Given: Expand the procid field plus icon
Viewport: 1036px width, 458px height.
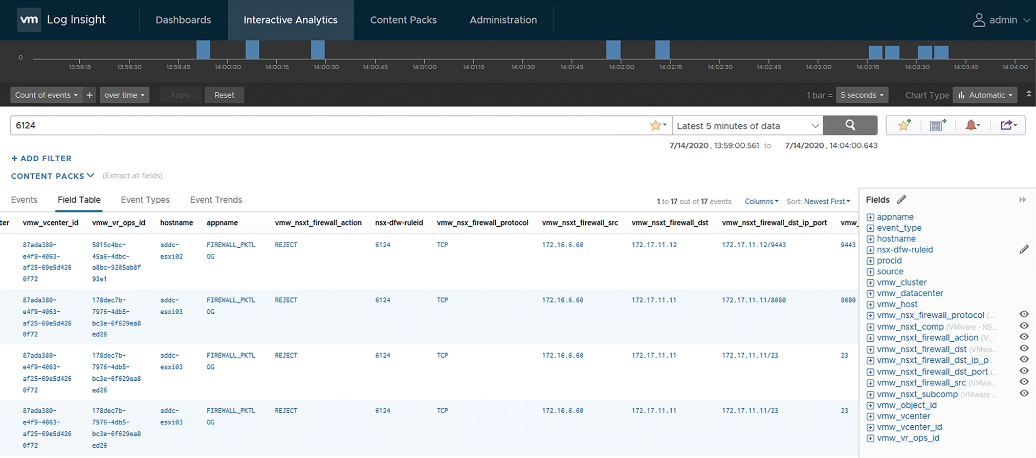Looking at the screenshot, I should pyautogui.click(x=870, y=260).
